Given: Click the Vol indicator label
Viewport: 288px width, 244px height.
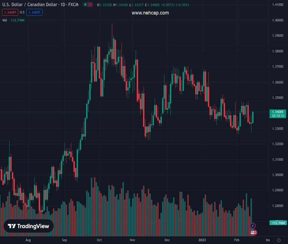Looking at the screenshot, I should click(5, 20).
